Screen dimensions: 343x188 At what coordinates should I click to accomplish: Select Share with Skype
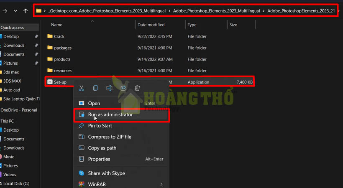tap(107, 173)
